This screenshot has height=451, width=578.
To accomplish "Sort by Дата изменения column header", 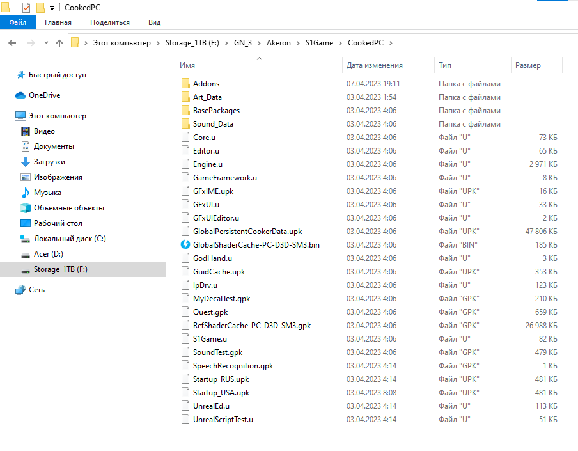I will tap(374, 65).
